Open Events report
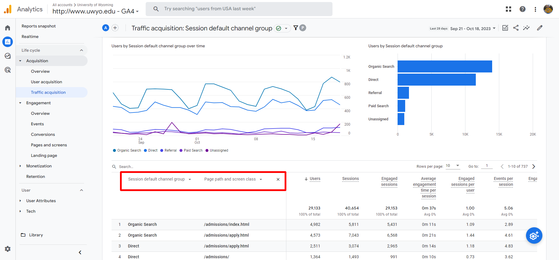 (x=37, y=124)
